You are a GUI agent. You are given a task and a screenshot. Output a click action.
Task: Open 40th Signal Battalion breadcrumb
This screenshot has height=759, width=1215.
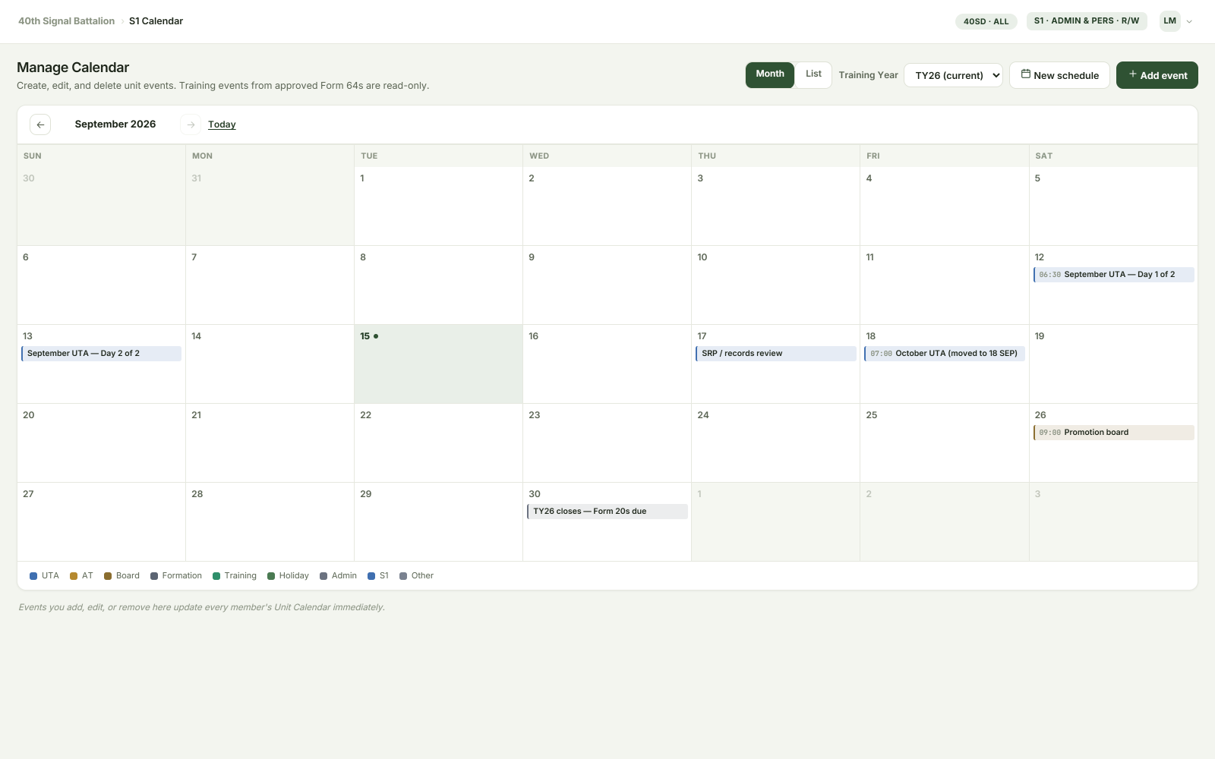pyautogui.click(x=67, y=21)
